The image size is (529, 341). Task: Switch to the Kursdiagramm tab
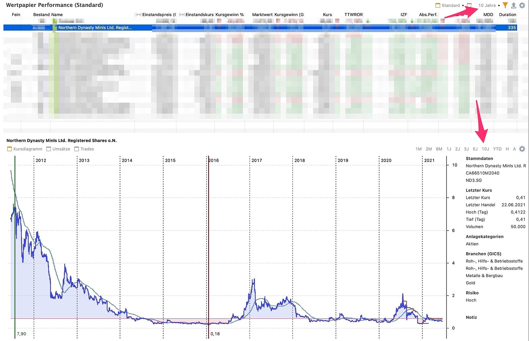pyautogui.click(x=25, y=149)
